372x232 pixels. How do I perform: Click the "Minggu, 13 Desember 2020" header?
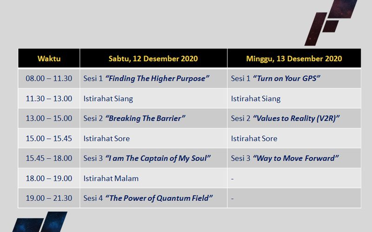[x=294, y=58]
